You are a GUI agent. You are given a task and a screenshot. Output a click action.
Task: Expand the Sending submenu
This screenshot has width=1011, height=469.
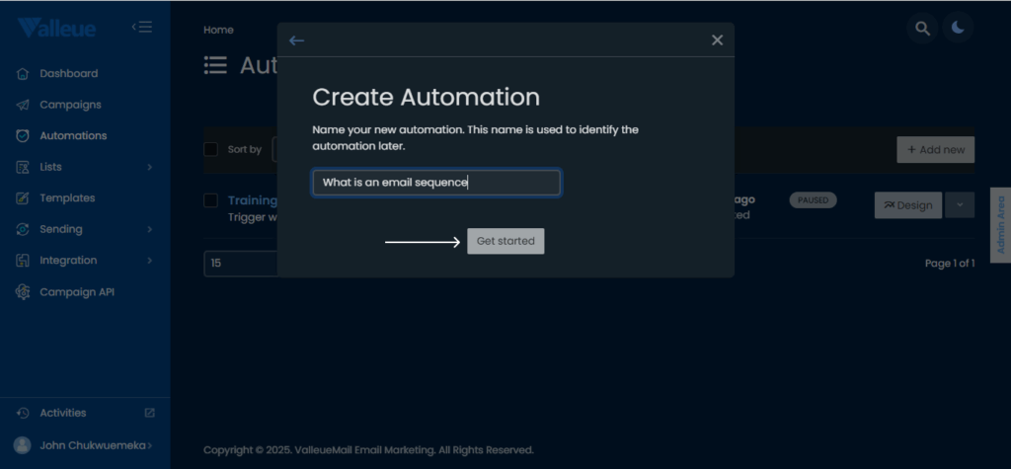(150, 229)
